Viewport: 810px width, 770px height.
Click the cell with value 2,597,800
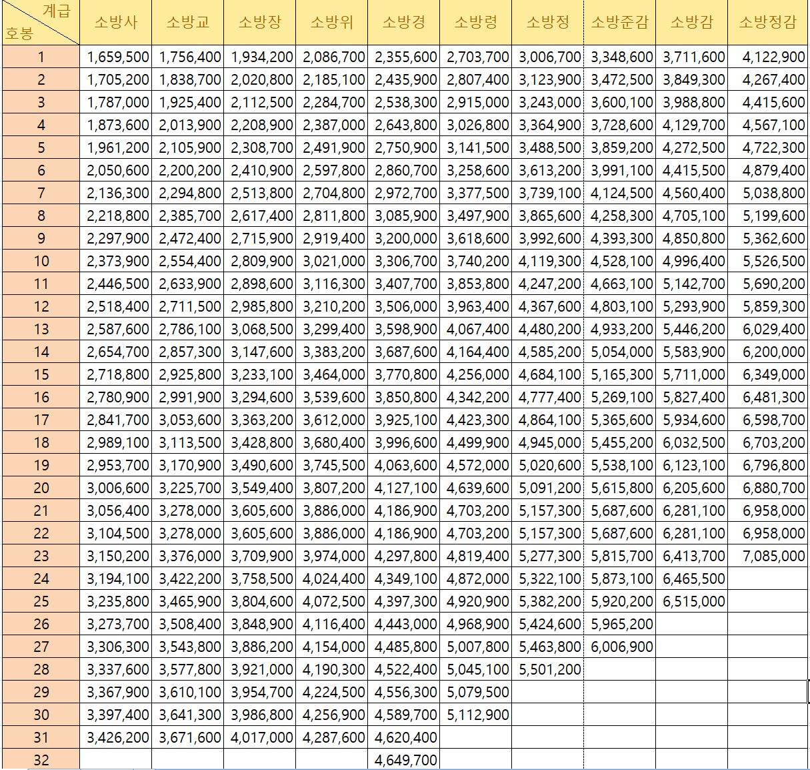[x=332, y=170]
